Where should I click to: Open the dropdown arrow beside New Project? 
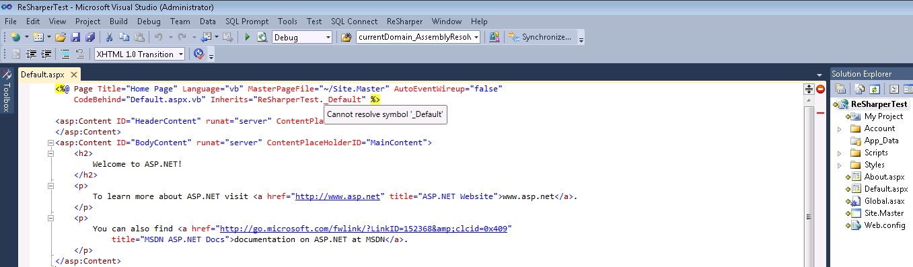[26, 37]
